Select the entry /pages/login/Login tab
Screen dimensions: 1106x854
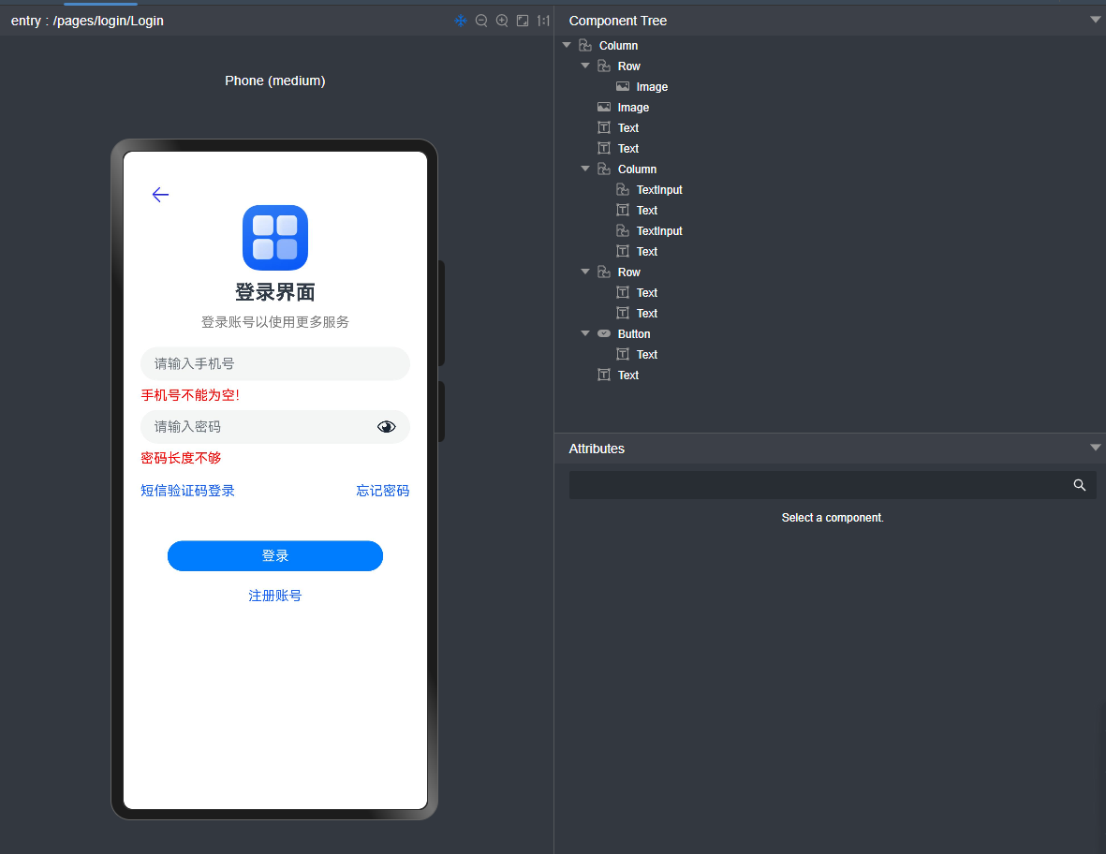click(x=89, y=20)
